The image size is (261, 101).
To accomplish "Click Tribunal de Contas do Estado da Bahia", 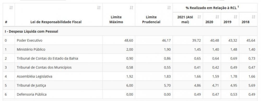I will pos(48,58).
